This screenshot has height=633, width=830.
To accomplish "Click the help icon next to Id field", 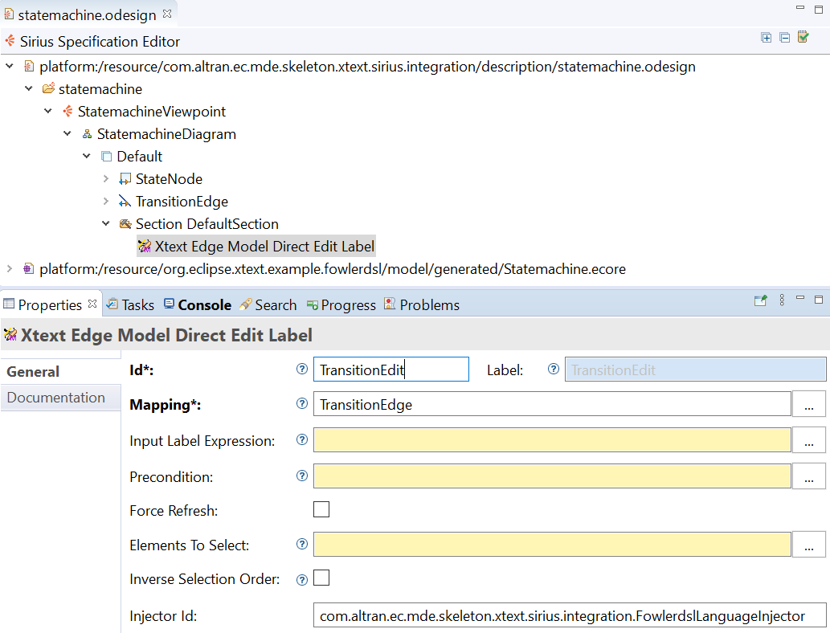I will coord(302,369).
